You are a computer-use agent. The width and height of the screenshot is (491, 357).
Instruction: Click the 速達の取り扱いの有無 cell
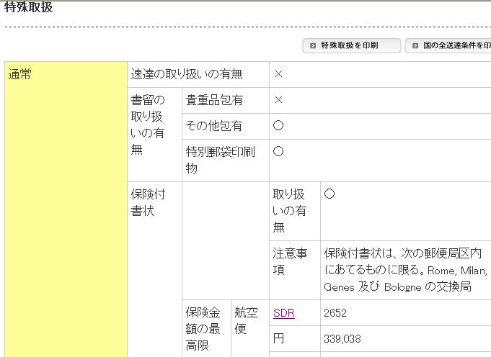(x=198, y=74)
